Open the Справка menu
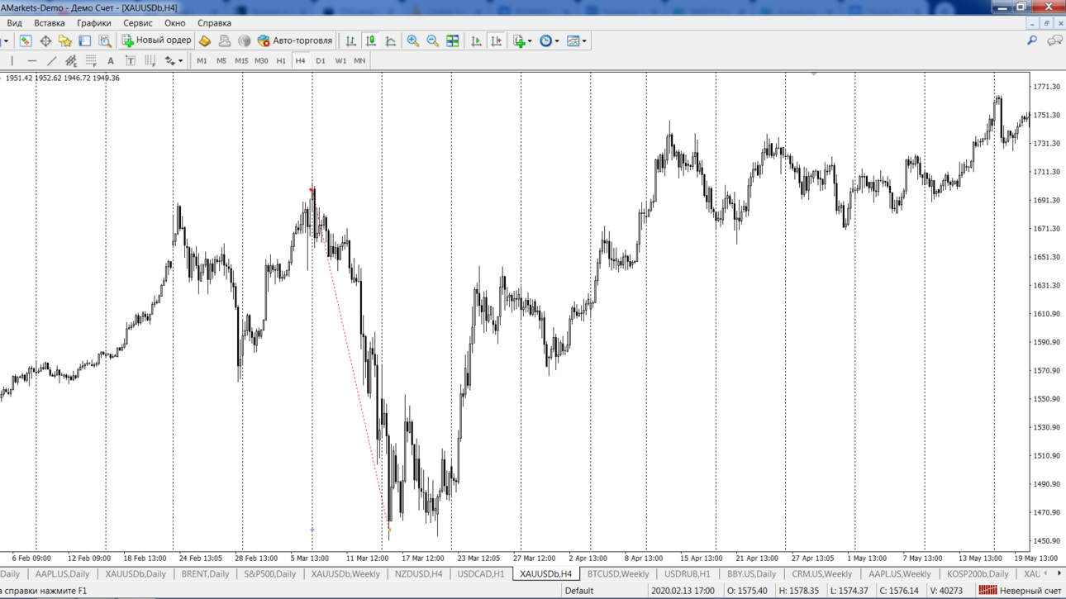Screen dimensions: 1066x599 [x=215, y=23]
